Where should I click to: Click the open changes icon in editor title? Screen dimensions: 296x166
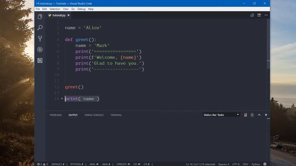click(x=252, y=15)
